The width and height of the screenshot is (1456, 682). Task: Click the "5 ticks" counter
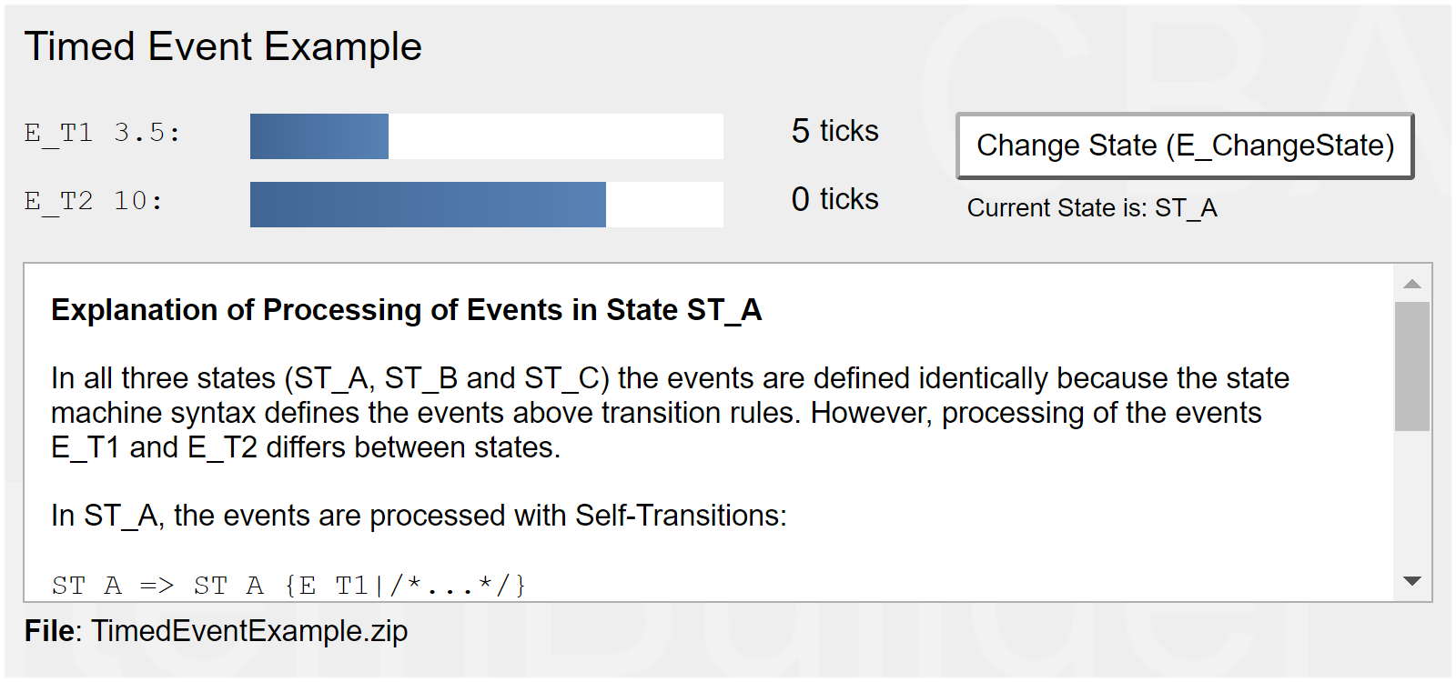coord(834,131)
